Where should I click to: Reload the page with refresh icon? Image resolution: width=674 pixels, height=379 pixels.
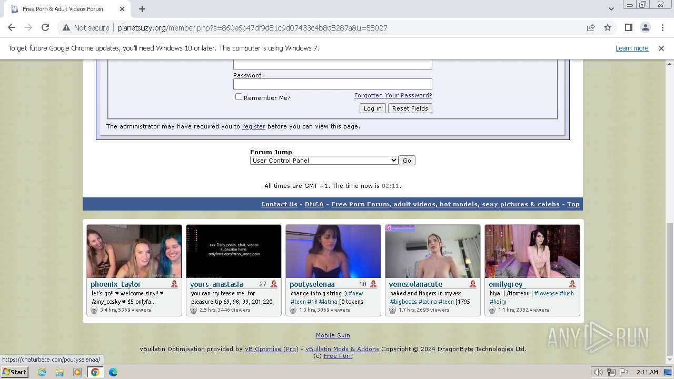pos(45,27)
